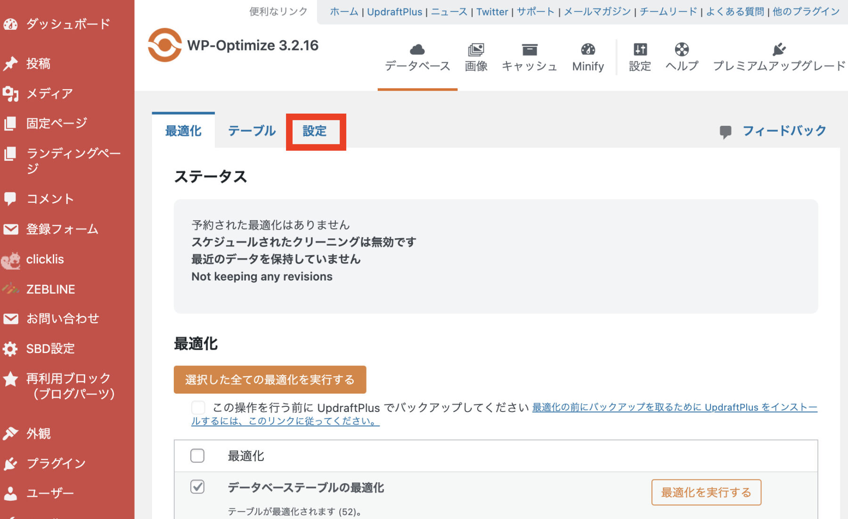848x519 pixels.
Task: Open the 設定 tab in WP-Optimize
Action: (315, 131)
